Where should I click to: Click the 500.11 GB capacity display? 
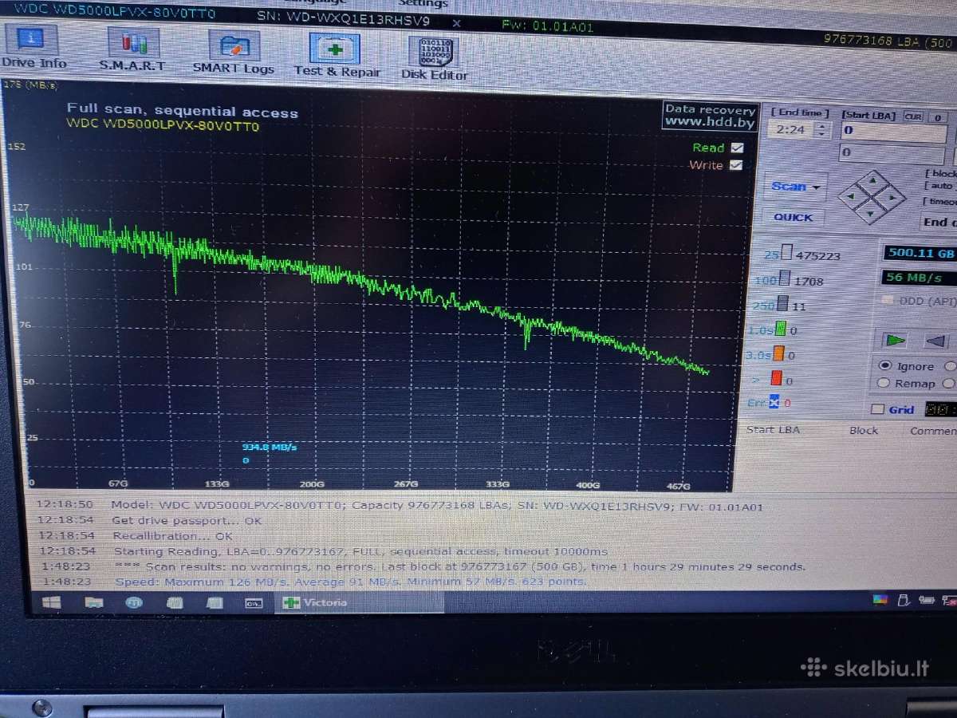[x=920, y=254]
